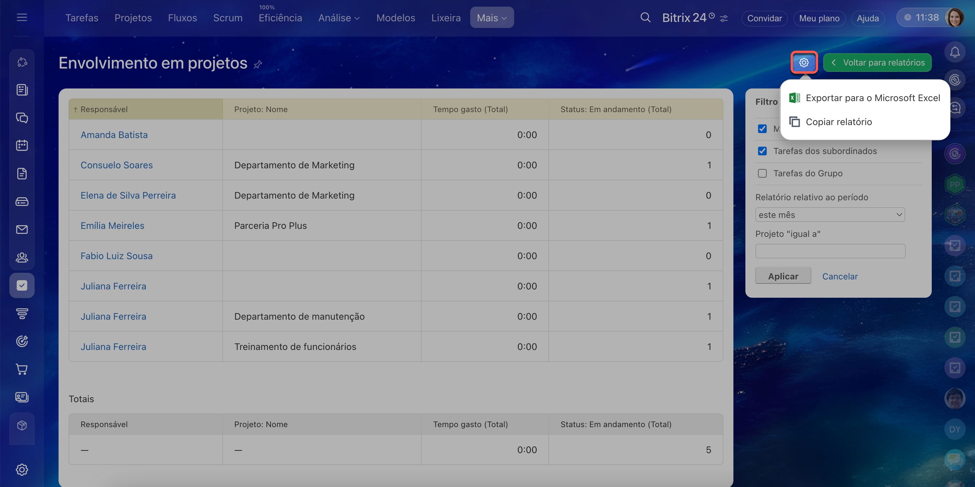Open the calendar icon in left sidebar
This screenshot has width=975, height=487.
coord(22,145)
